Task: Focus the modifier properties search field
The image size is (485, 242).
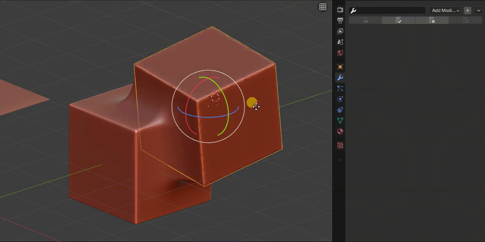Action: [387, 11]
